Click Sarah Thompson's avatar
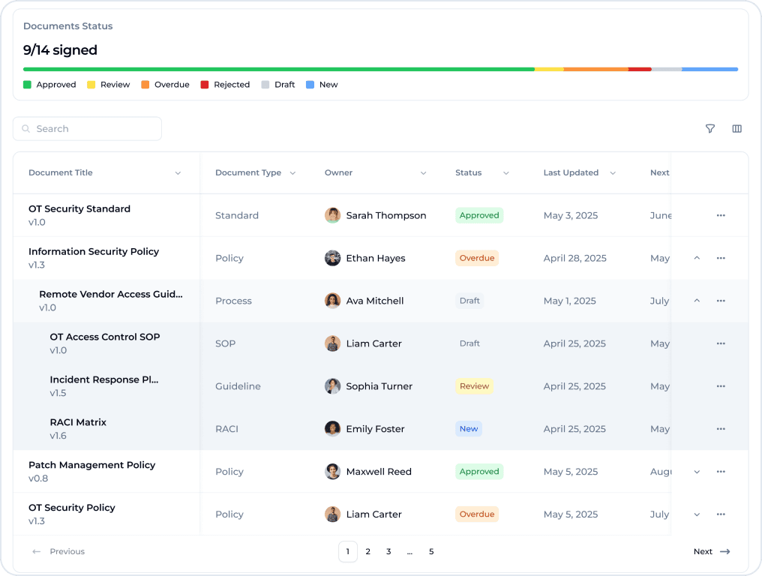Screen dimensions: 762x576 tap(332, 215)
